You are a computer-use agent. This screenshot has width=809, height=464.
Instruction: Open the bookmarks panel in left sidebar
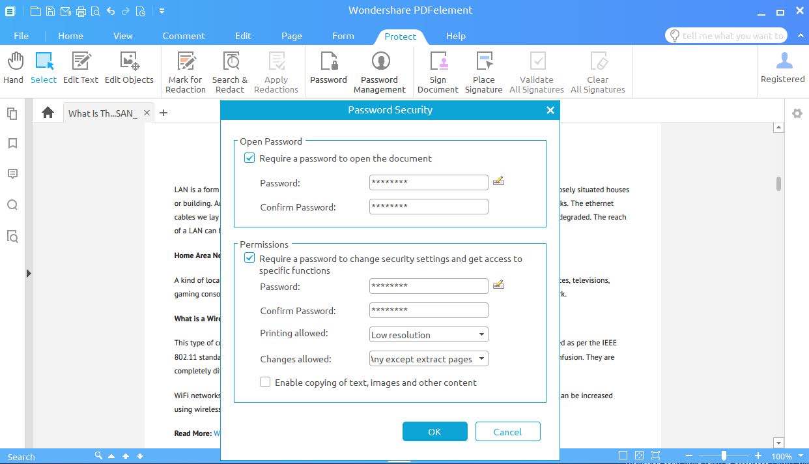pos(12,143)
